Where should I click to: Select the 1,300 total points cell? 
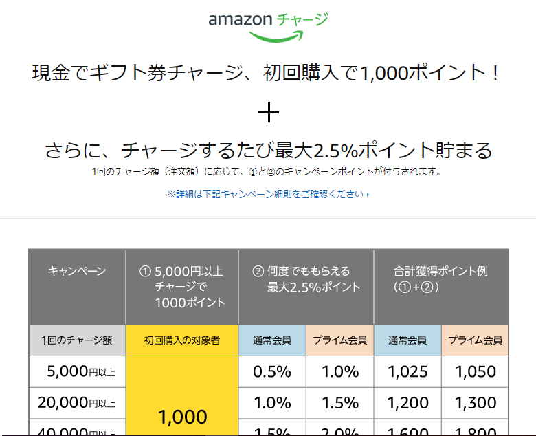pos(475,403)
